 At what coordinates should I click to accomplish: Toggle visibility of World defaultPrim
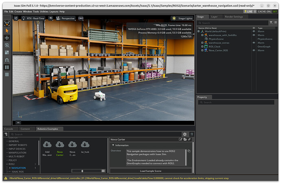pyautogui.click(x=254, y=32)
